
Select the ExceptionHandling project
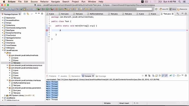[x=14, y=33]
